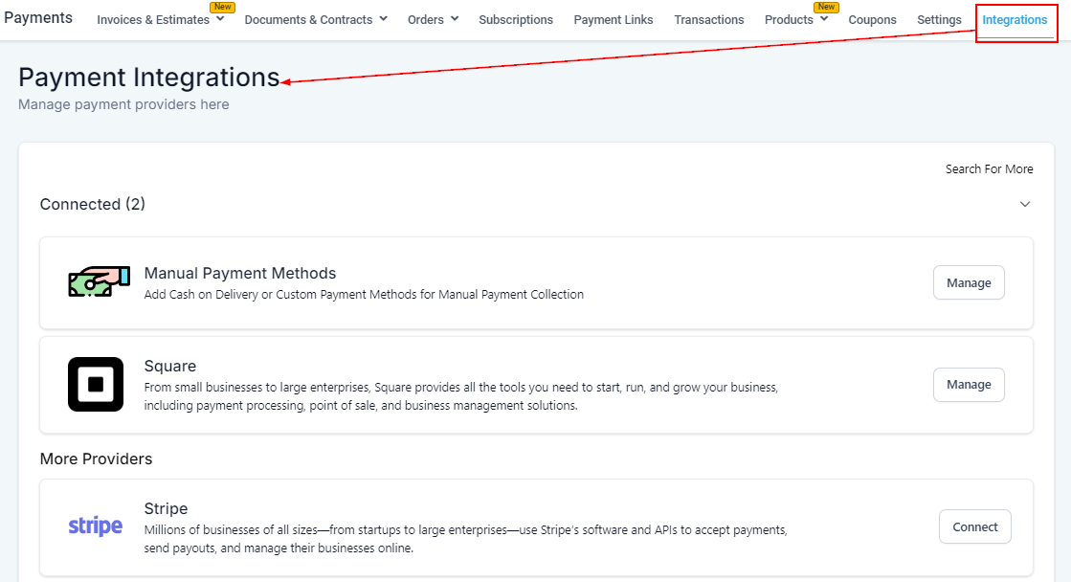This screenshot has height=582, width=1071.
Task: Click the Cash on Delivery description text
Action: (x=364, y=295)
